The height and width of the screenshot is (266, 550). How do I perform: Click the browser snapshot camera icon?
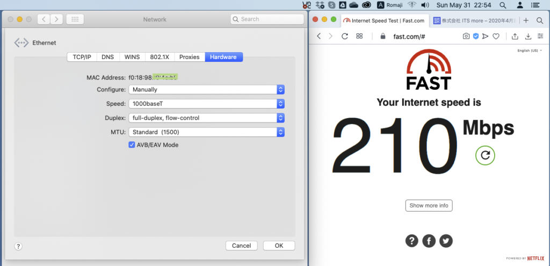(x=466, y=37)
